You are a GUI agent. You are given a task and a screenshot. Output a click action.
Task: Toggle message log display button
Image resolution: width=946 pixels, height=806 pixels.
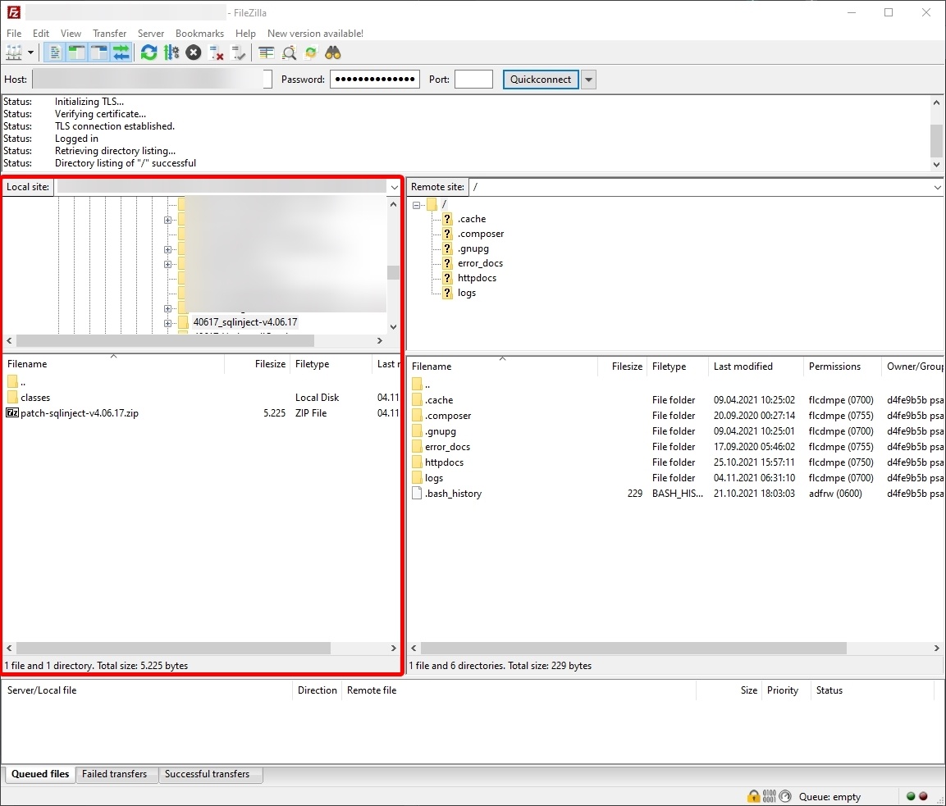pyautogui.click(x=55, y=52)
